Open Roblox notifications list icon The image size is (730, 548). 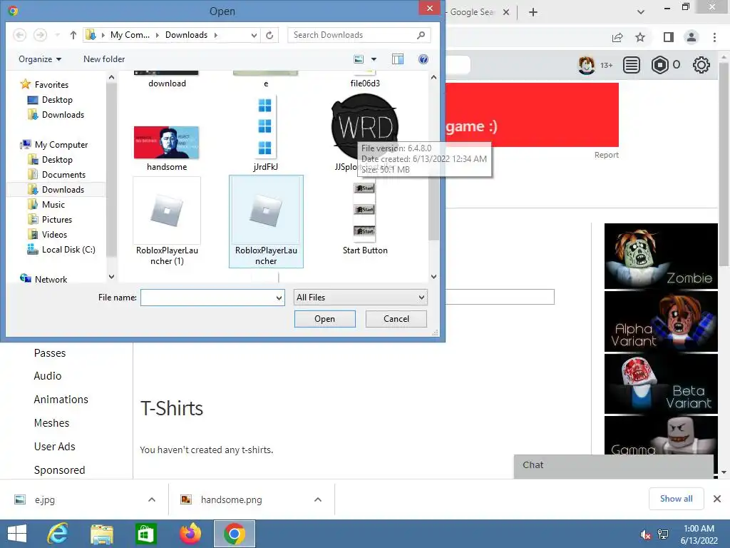click(632, 65)
